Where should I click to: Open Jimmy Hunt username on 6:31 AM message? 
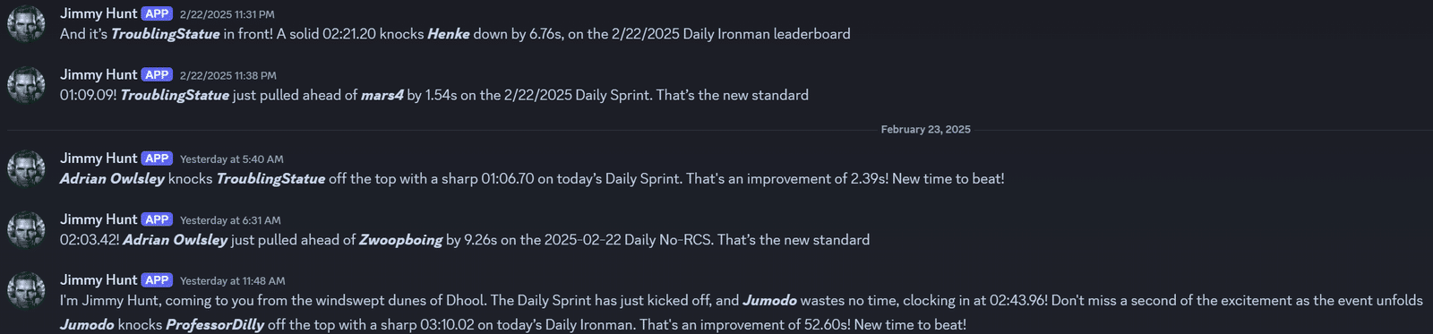click(x=99, y=218)
